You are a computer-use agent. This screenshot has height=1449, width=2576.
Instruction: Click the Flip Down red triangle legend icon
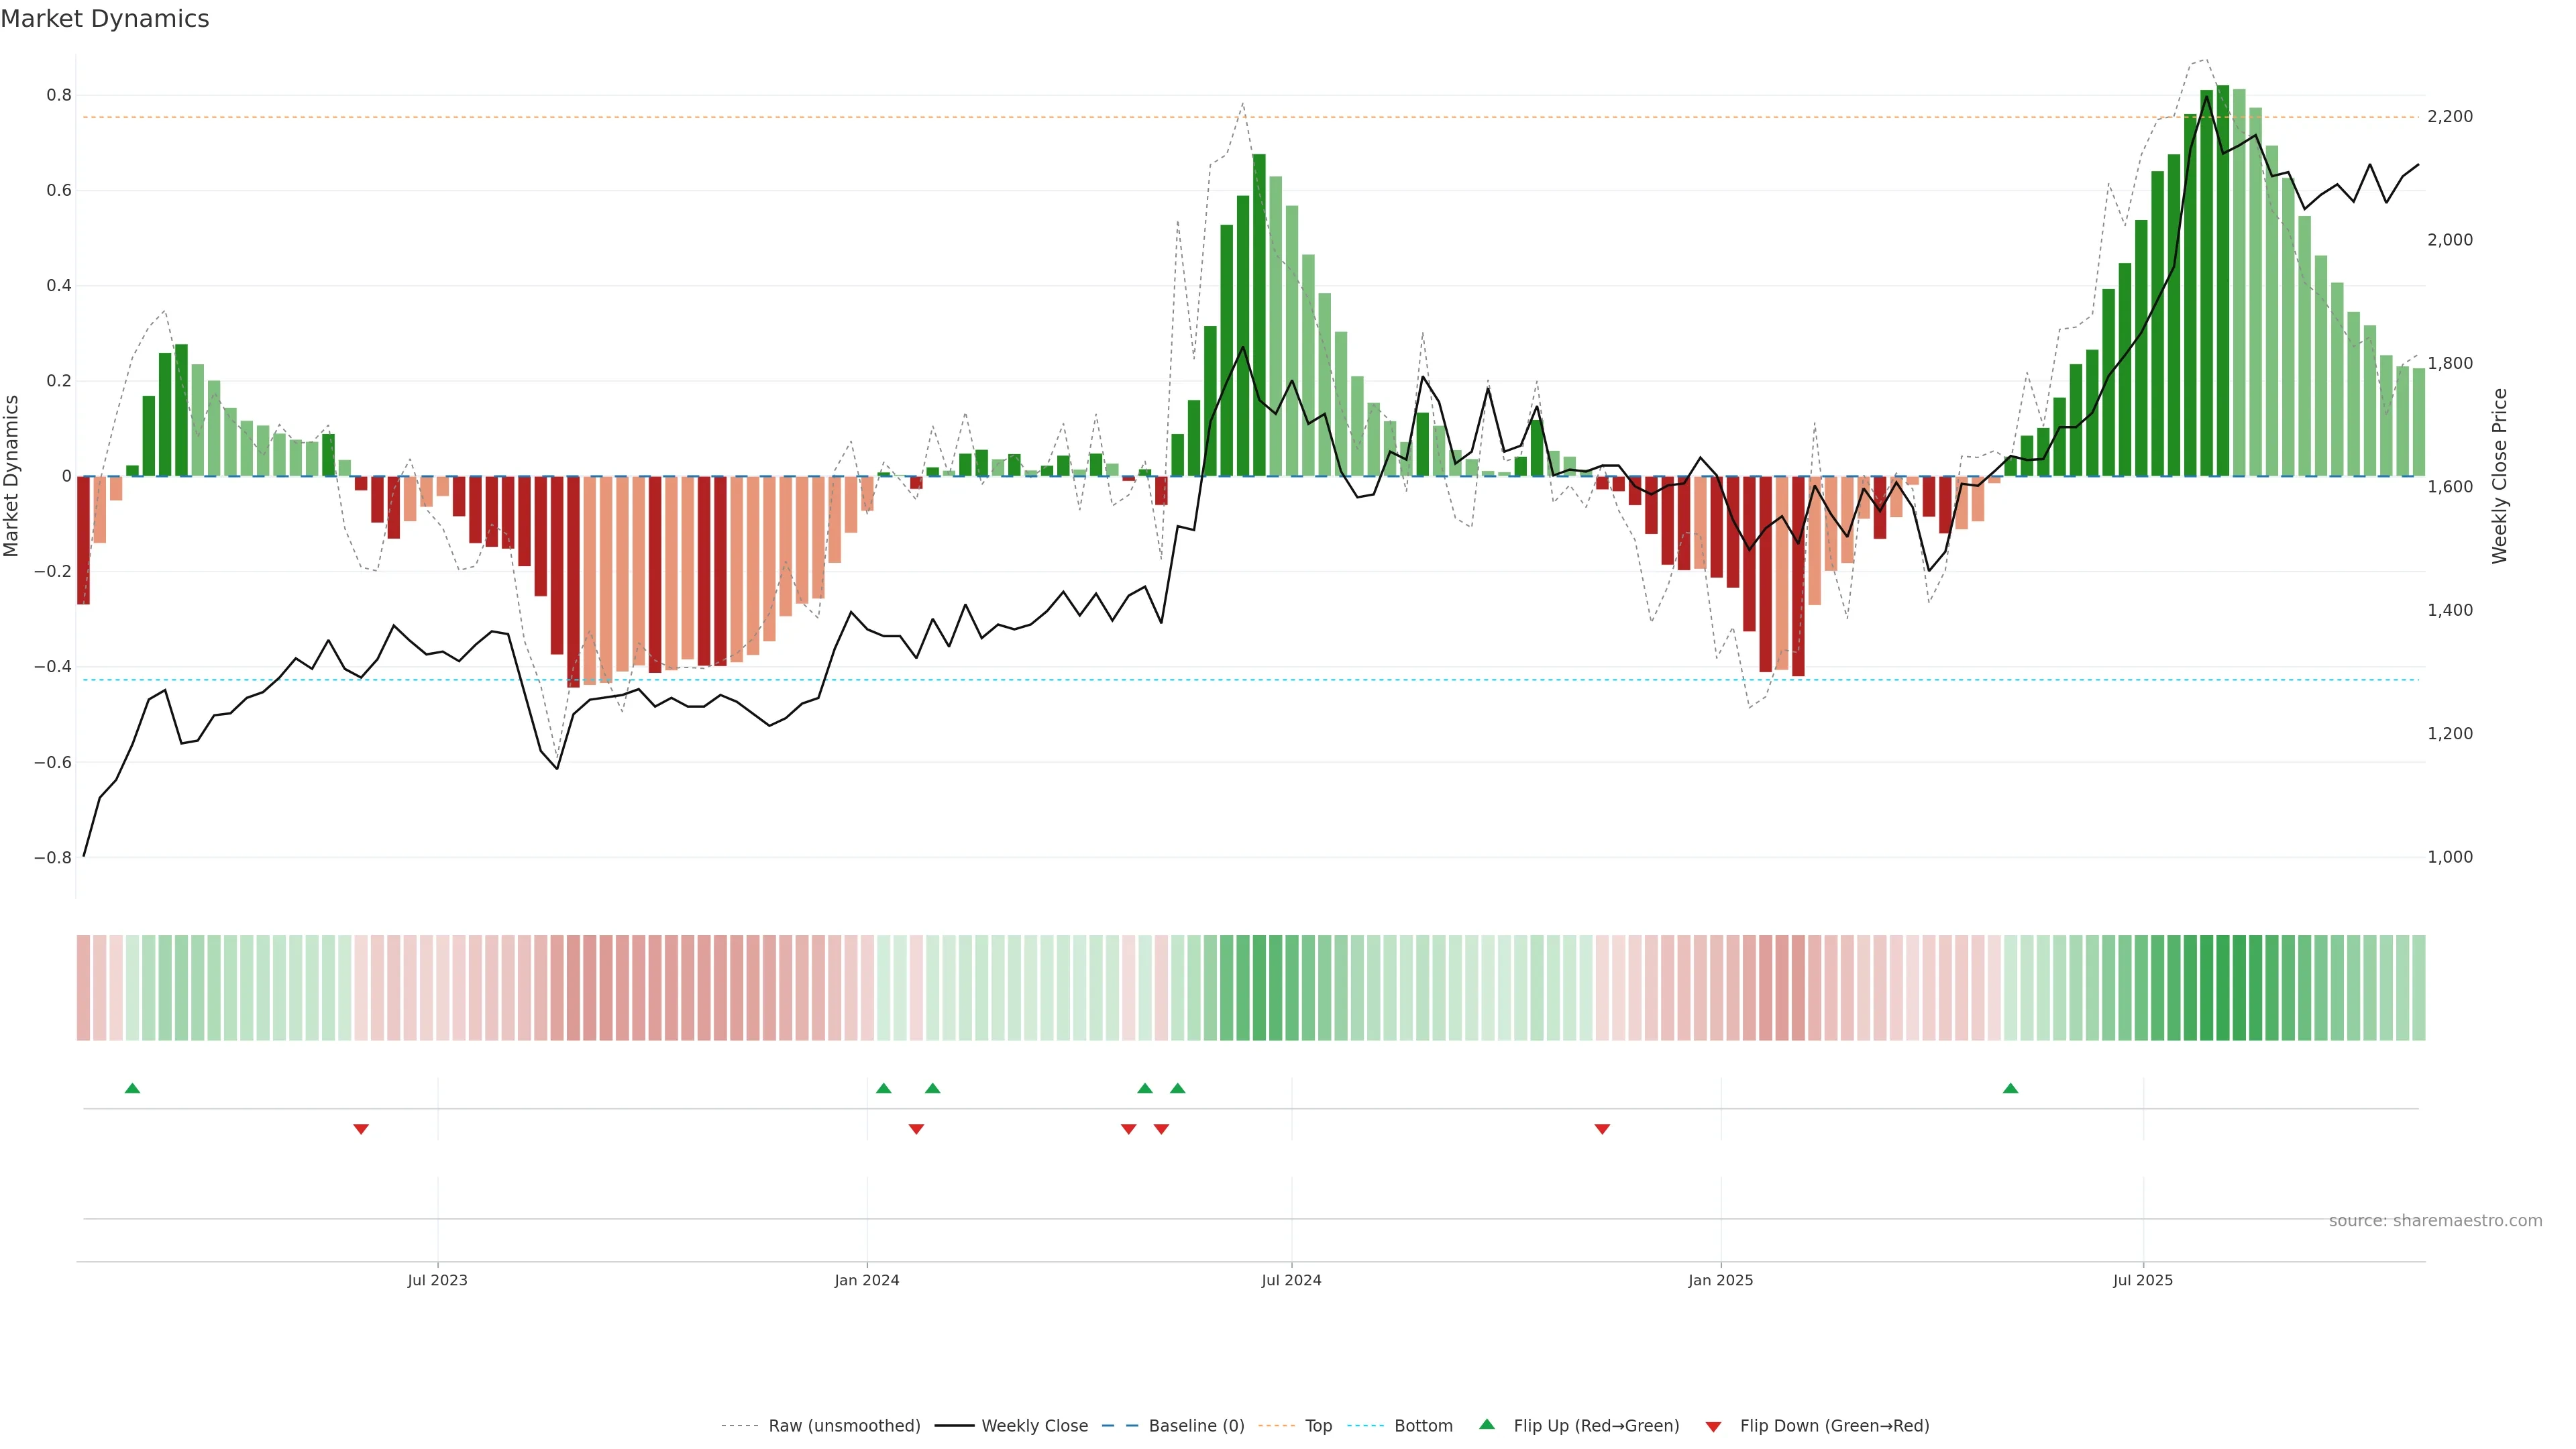(1713, 1427)
